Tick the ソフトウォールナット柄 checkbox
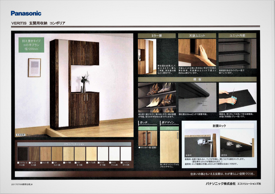The image size is (275, 194). [x=18, y=162]
